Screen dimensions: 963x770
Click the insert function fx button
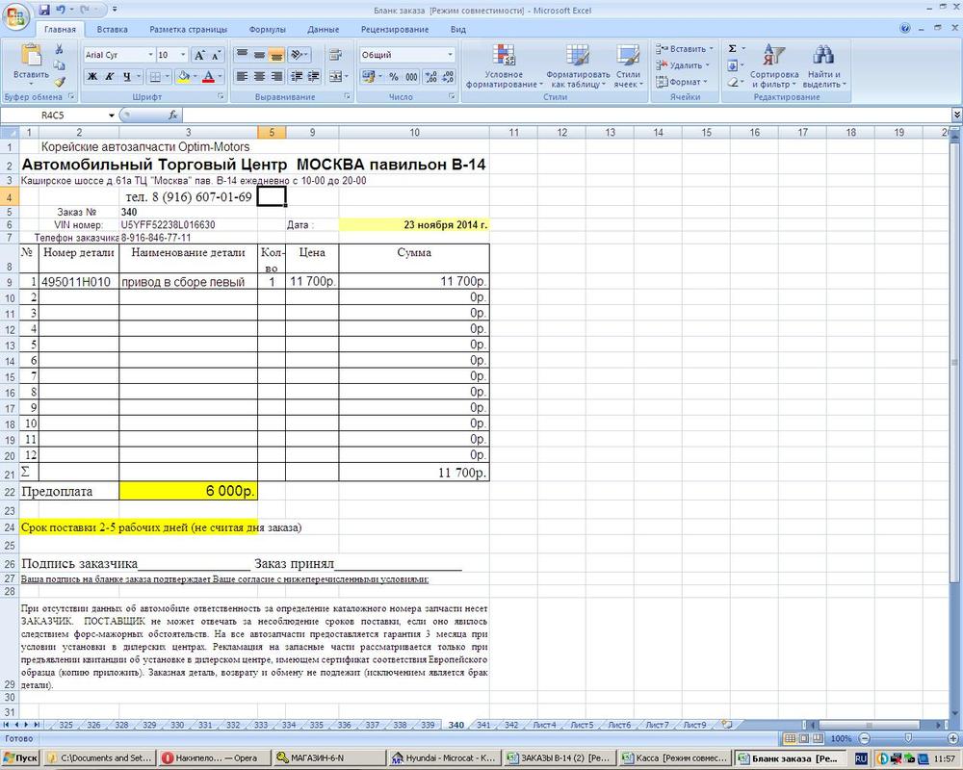(173, 115)
